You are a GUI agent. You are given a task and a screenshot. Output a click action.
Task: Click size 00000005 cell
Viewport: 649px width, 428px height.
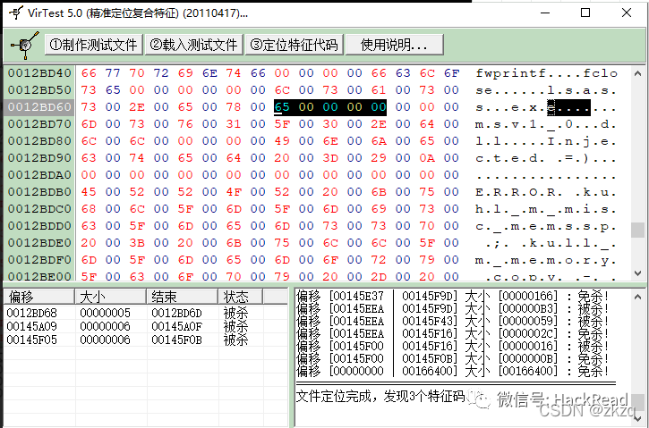(105, 313)
